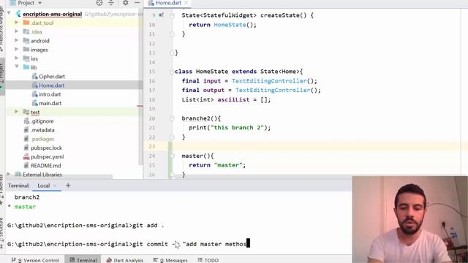468x263 pixels.
Task: Expand External Libraries node
Action: pyautogui.click(x=9, y=174)
